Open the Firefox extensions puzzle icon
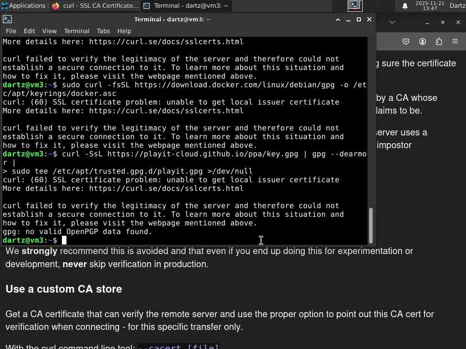Image resolution: width=466 pixels, height=349 pixels. (439, 41)
